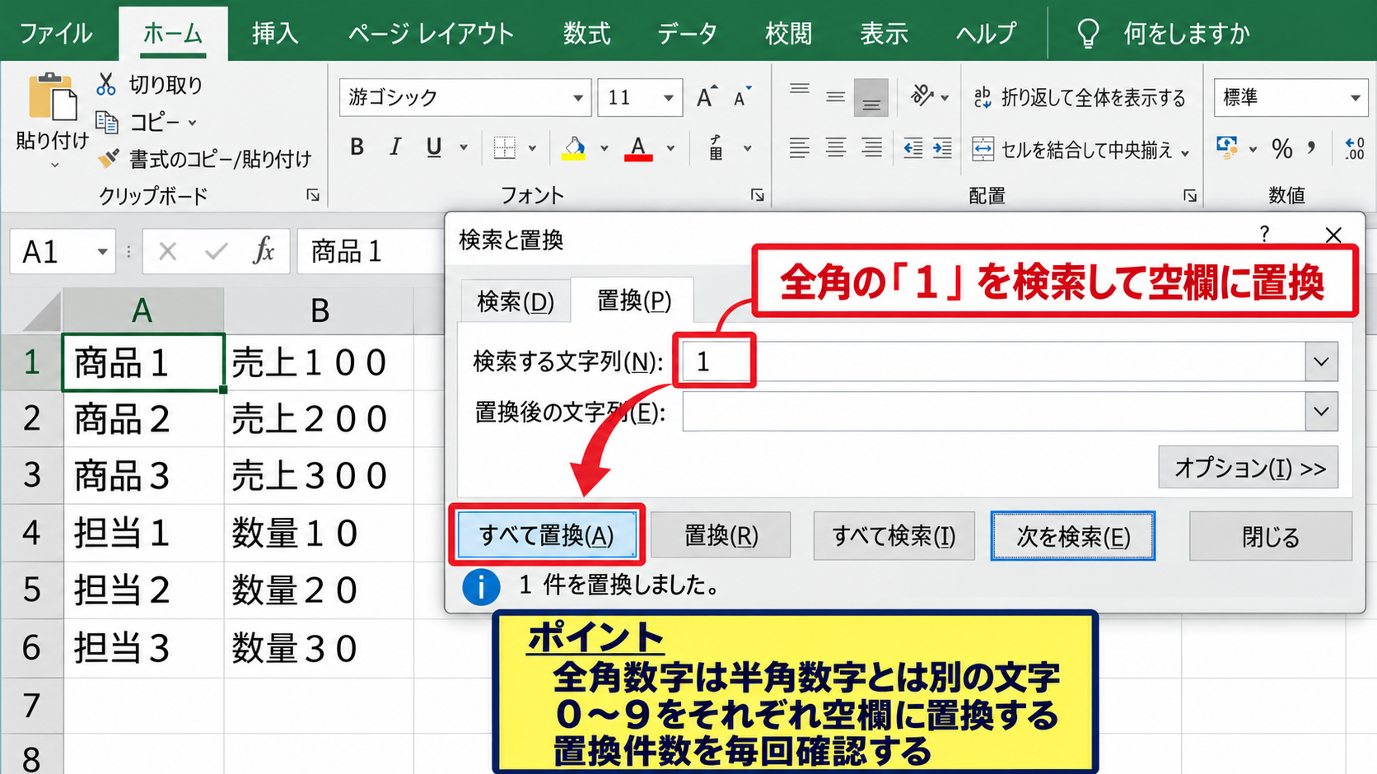Switch to the Formulas (数式) ribbon tab

click(587, 33)
